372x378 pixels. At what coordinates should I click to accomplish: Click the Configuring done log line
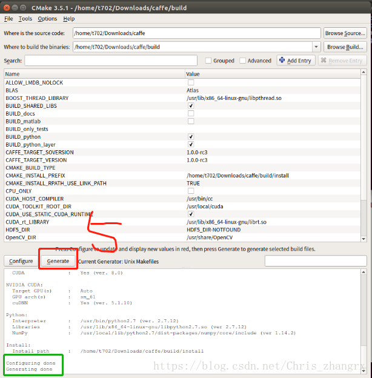click(31, 363)
